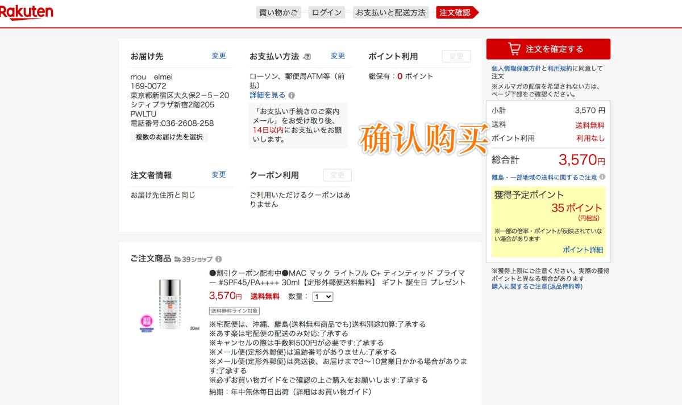Open the 詳細を見る payment details link
This screenshot has width=682, height=405.
268,95
